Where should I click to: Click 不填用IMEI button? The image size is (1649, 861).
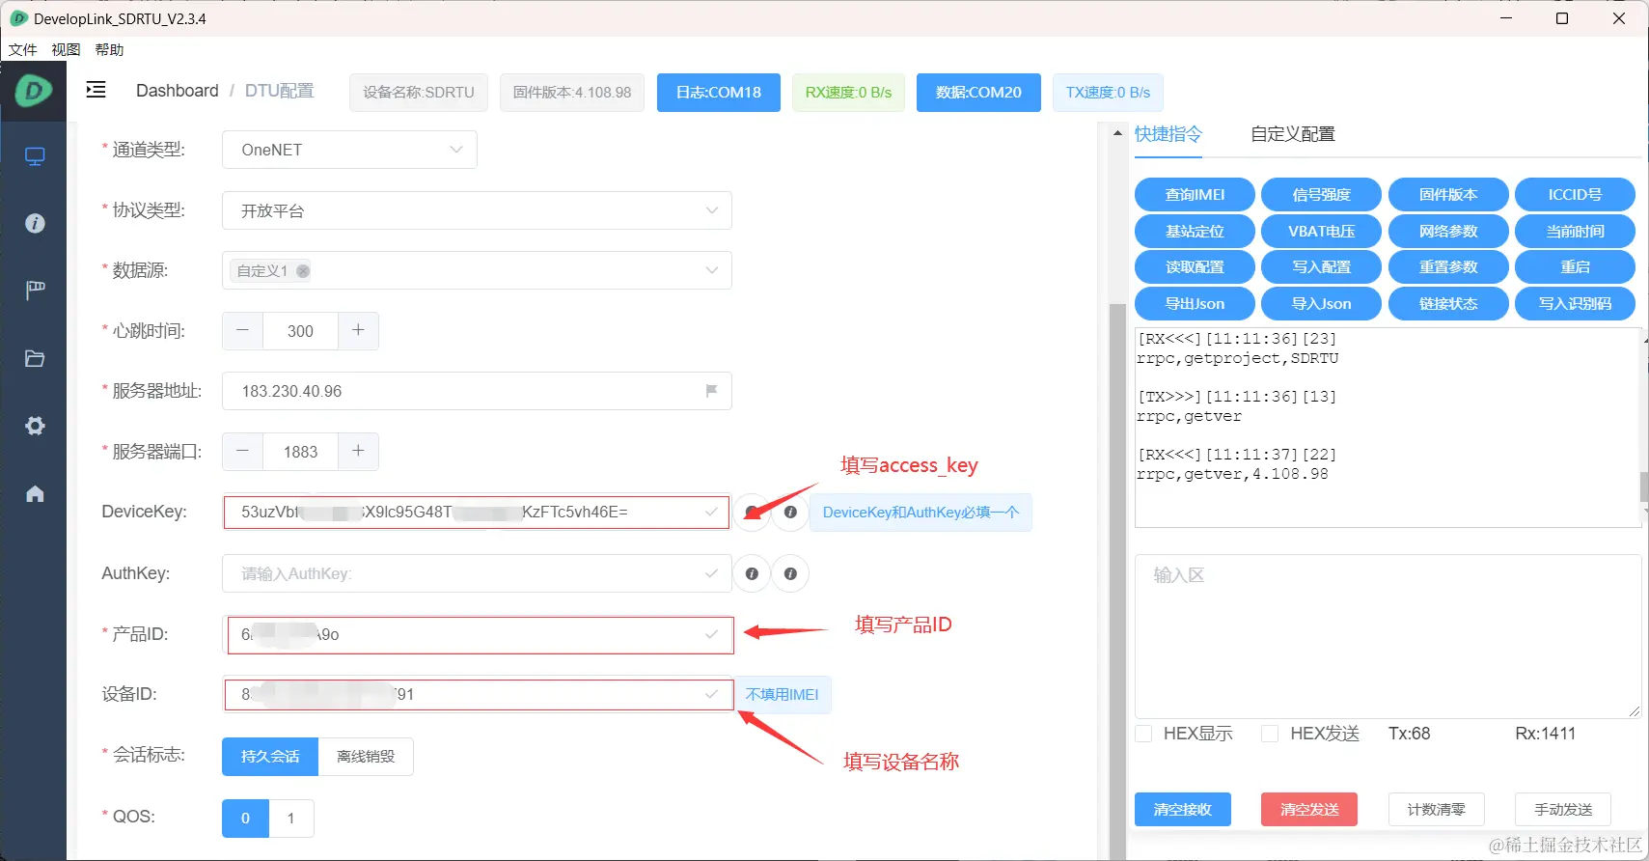[x=783, y=695]
